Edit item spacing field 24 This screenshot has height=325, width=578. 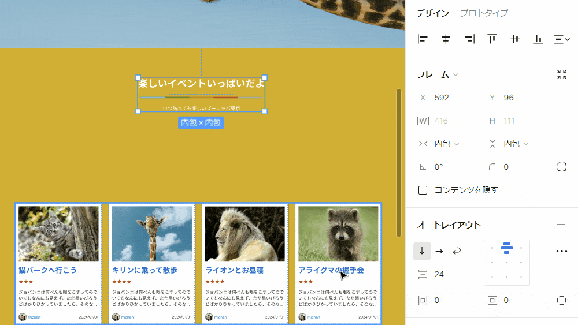[440, 275]
